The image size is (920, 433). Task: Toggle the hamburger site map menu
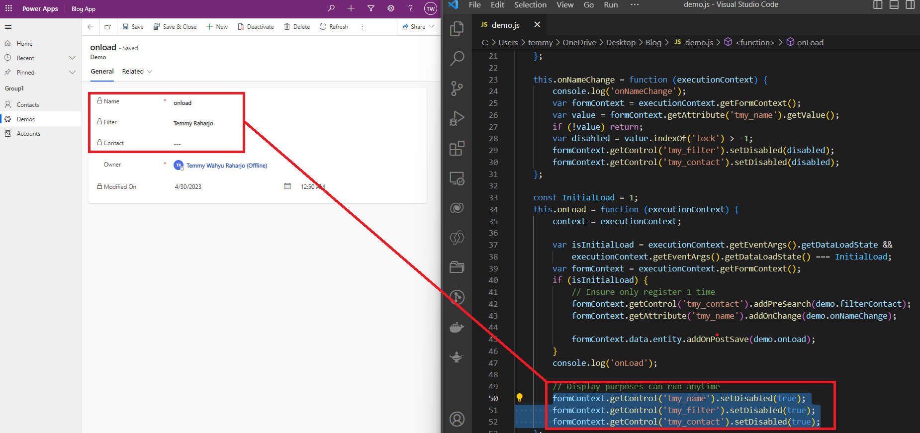point(8,27)
